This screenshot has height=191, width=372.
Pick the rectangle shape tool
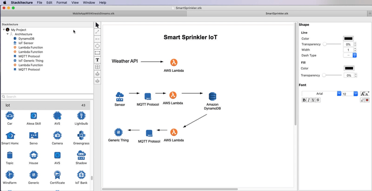click(x=97, y=53)
